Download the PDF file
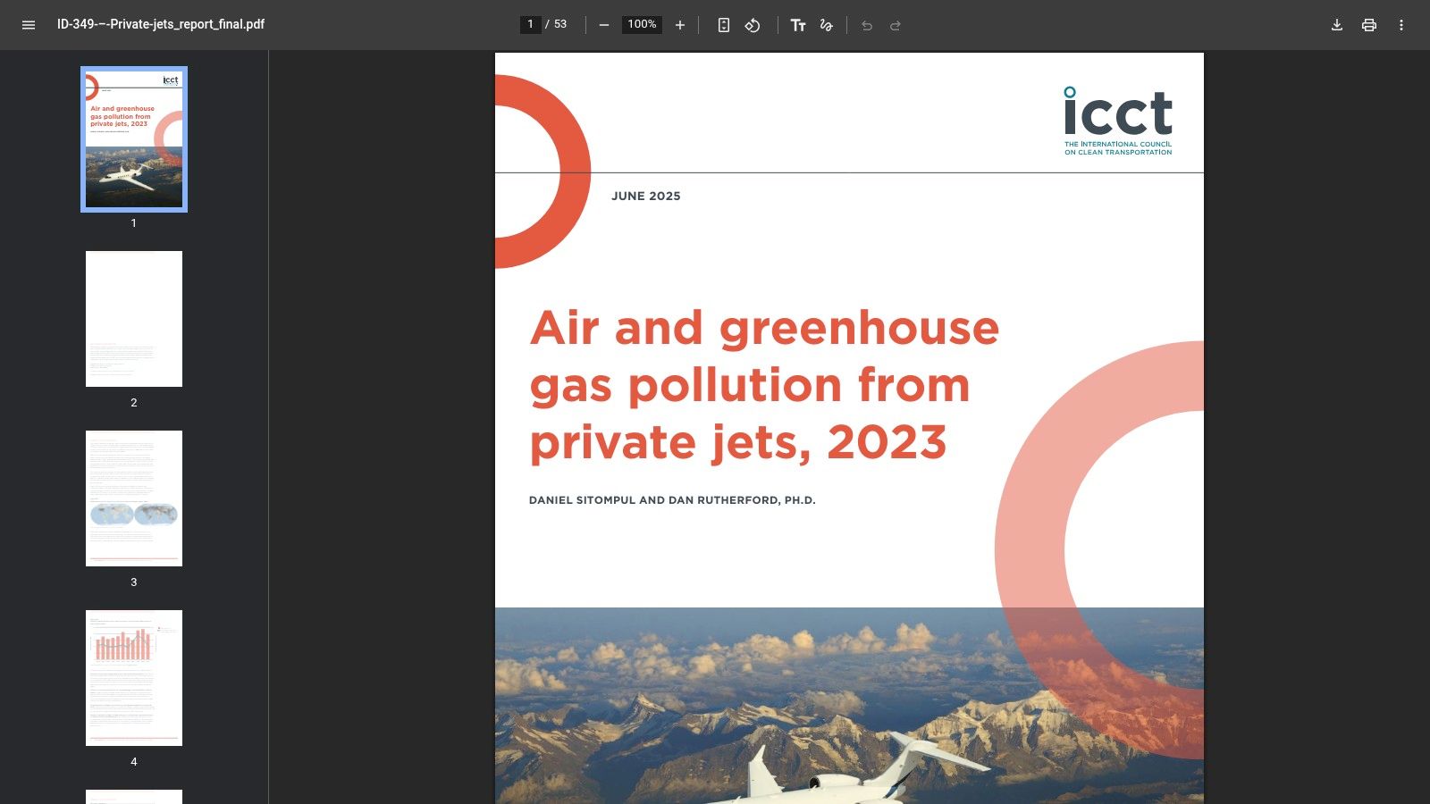The height and width of the screenshot is (804, 1430). coord(1337,25)
